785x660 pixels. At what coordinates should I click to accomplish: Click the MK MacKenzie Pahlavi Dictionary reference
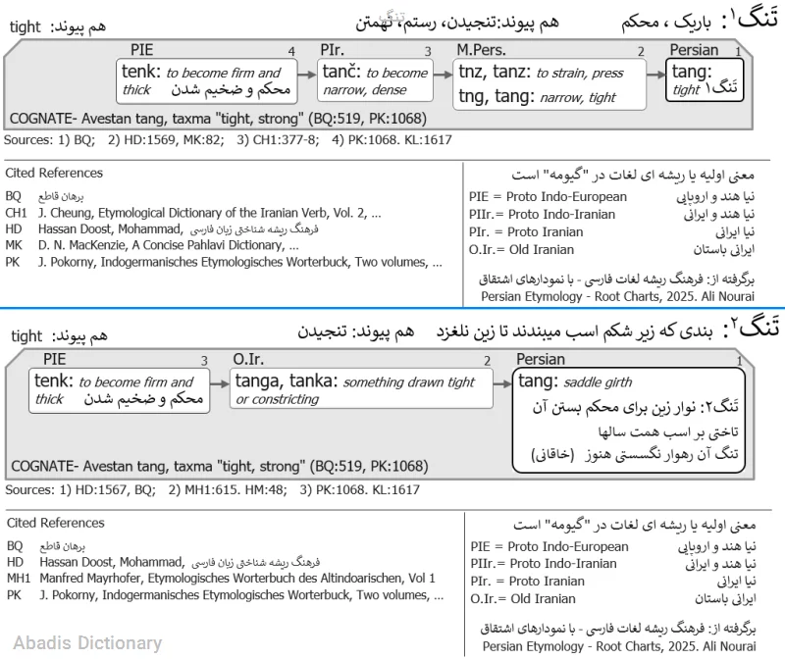coord(152,245)
